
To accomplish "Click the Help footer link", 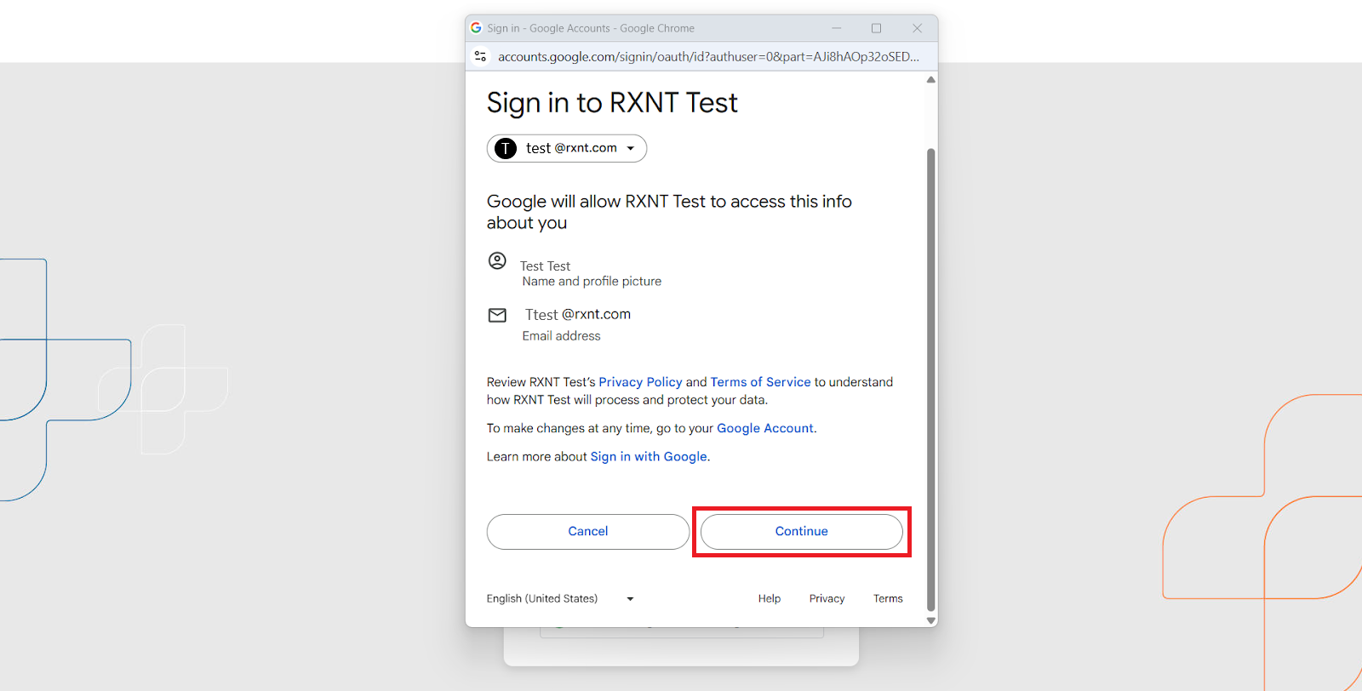I will pyautogui.click(x=770, y=599).
